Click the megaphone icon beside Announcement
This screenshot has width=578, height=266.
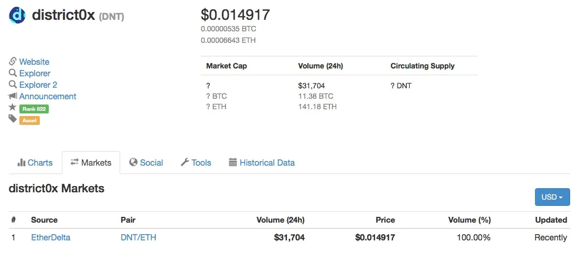13,96
